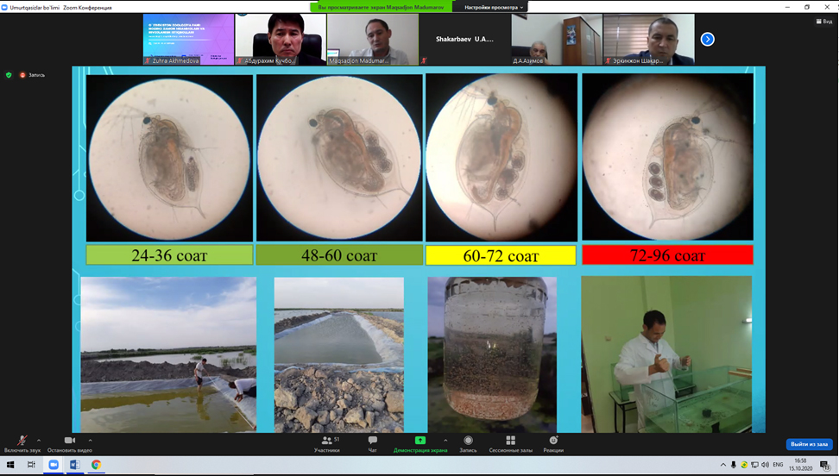Image resolution: width=839 pixels, height=476 pixels.
Task: Expand audio options arrow beside microphone
Action: click(x=39, y=440)
